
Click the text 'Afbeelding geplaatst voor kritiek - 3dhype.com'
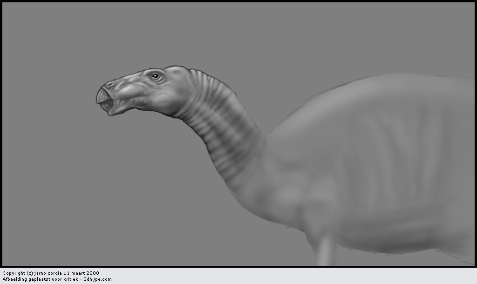pyautogui.click(x=57, y=279)
